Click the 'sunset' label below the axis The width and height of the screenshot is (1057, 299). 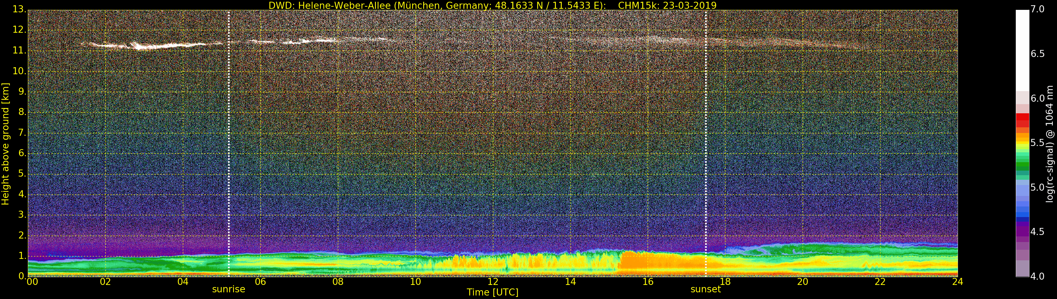point(705,289)
